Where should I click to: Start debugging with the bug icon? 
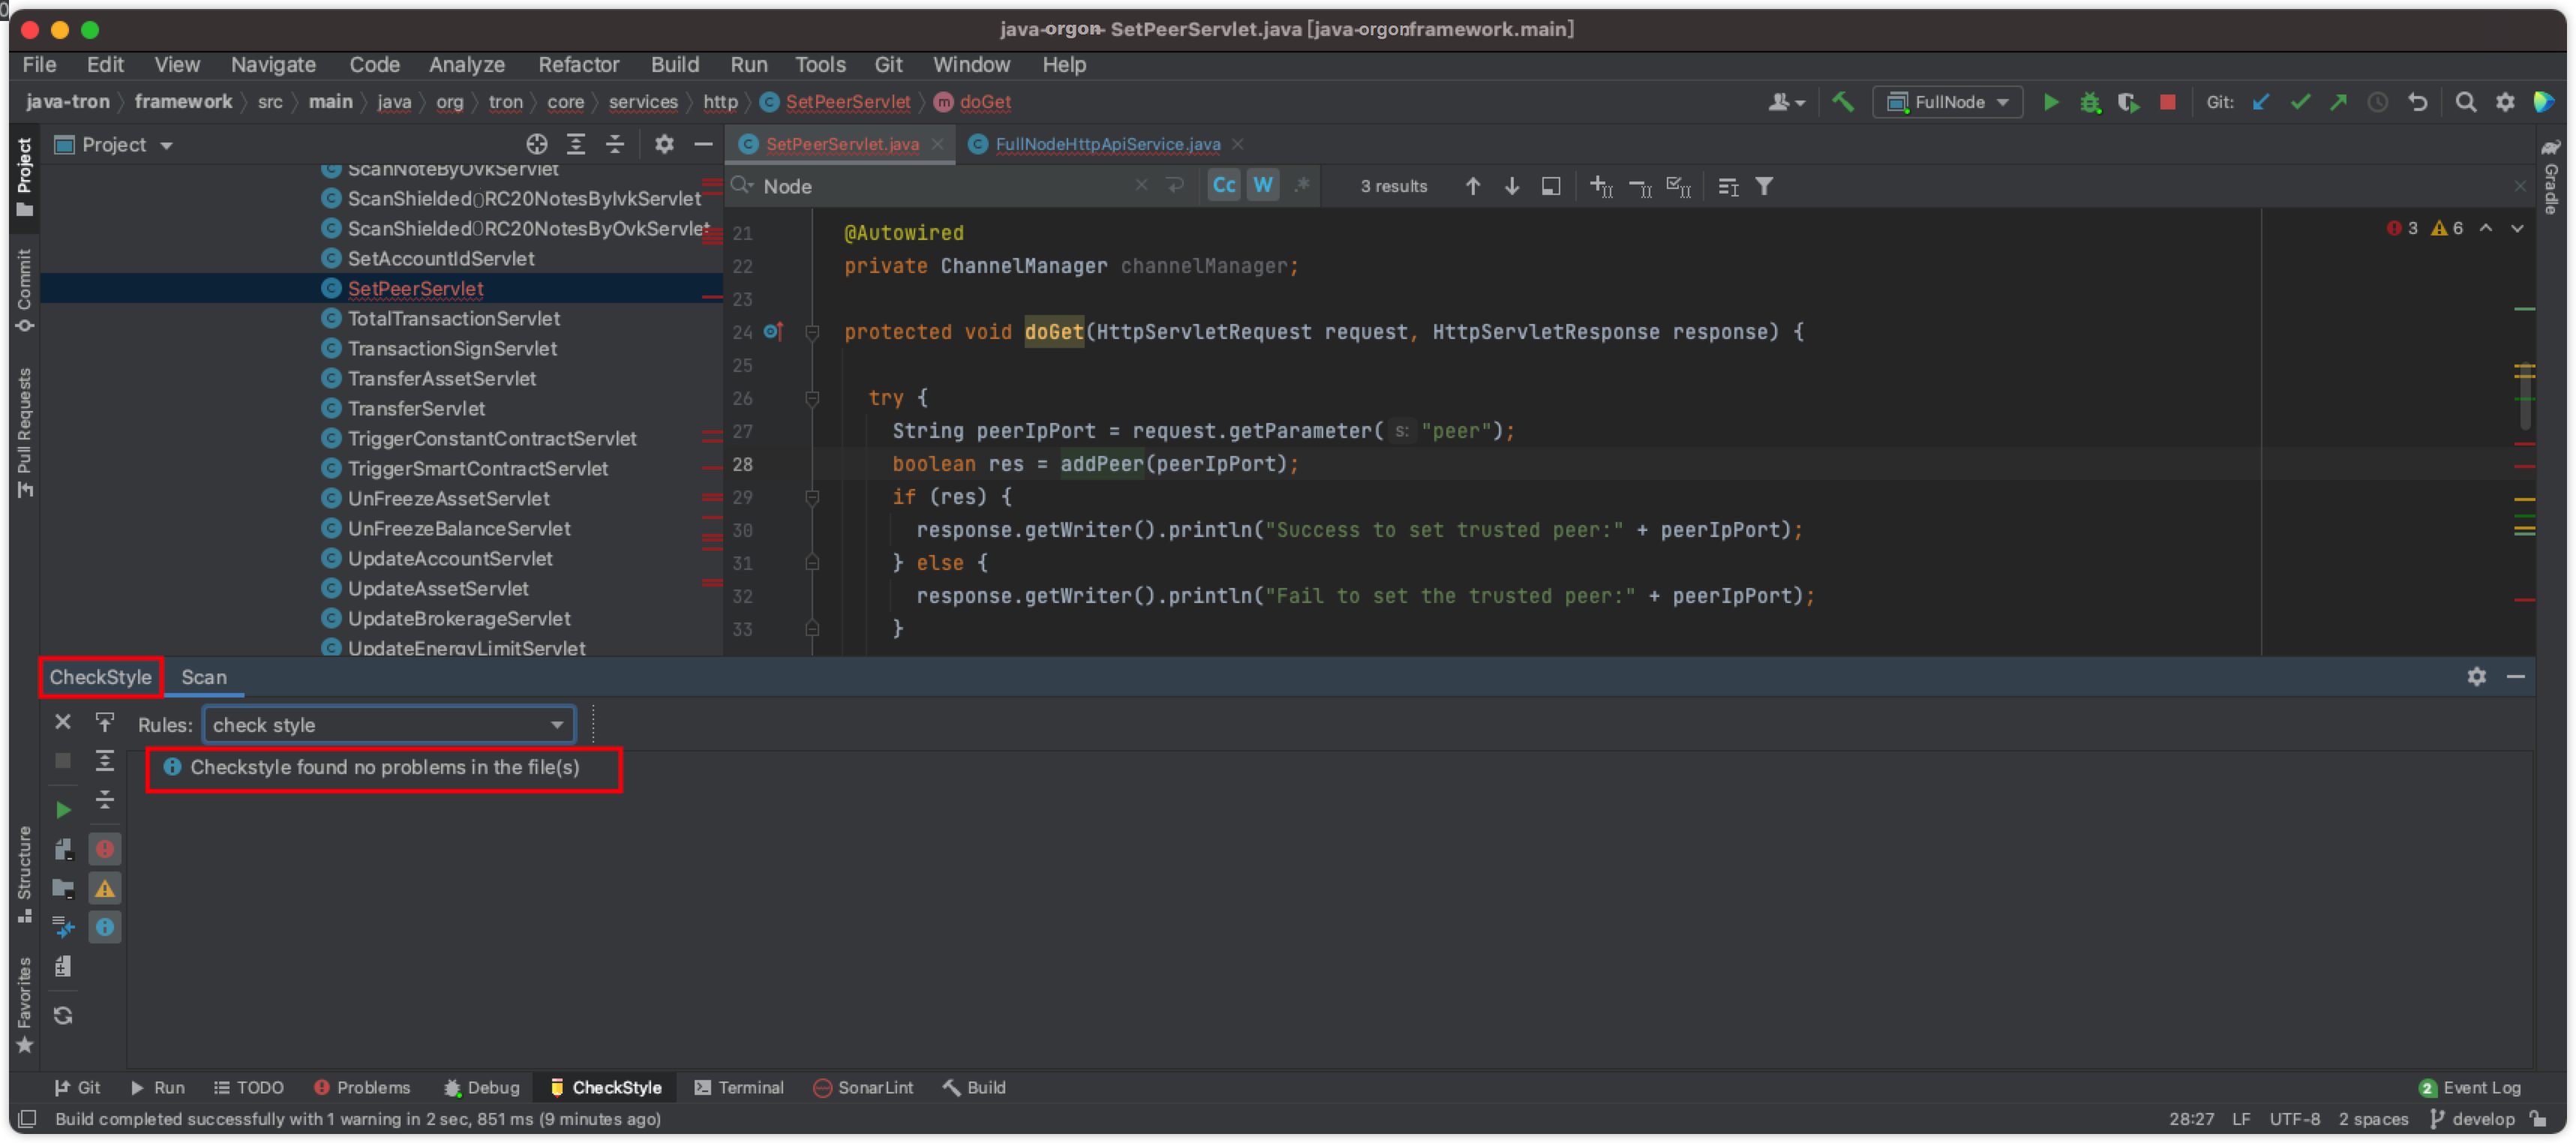coord(2089,102)
